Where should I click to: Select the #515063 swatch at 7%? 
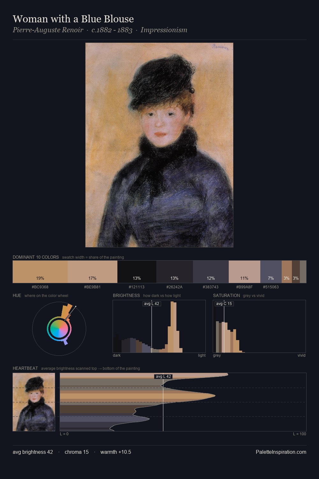(271, 272)
